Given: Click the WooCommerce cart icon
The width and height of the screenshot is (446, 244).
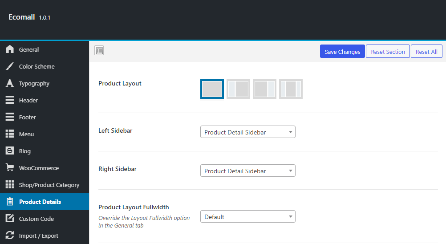Looking at the screenshot, I should (10, 168).
